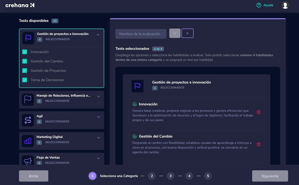
Task: Uncheck the Innovación checkbox
Action: (25, 52)
